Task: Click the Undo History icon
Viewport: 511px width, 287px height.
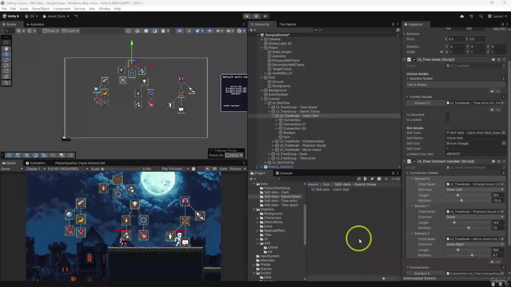Action: [x=471, y=16]
